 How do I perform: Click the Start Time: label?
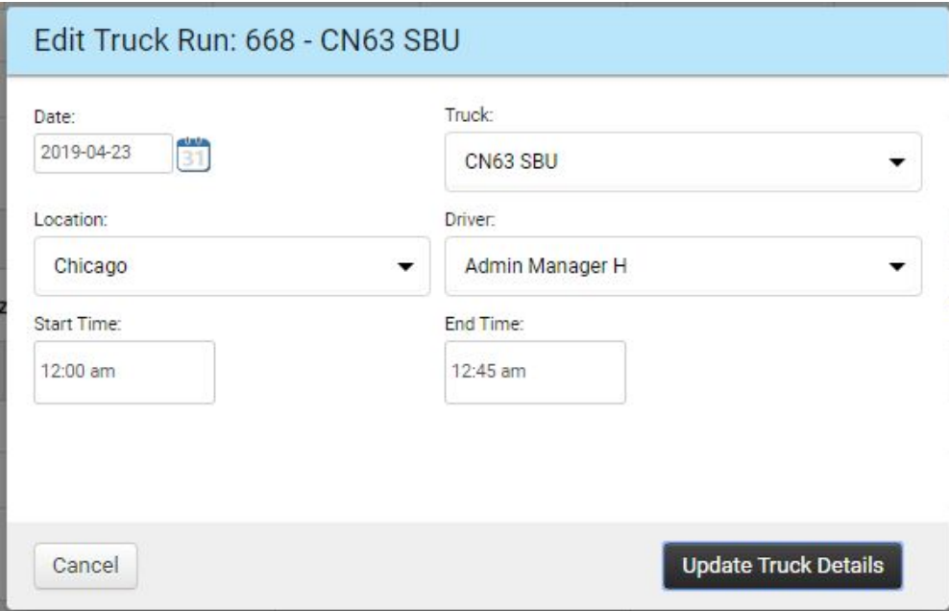[78, 324]
